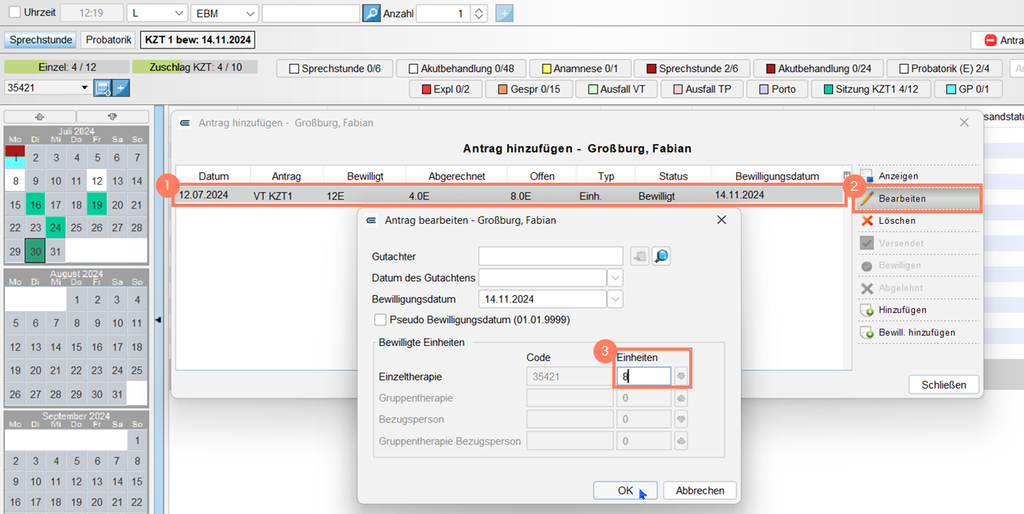1024x514 pixels.
Task: Click the search text field beside EBM
Action: [311, 13]
